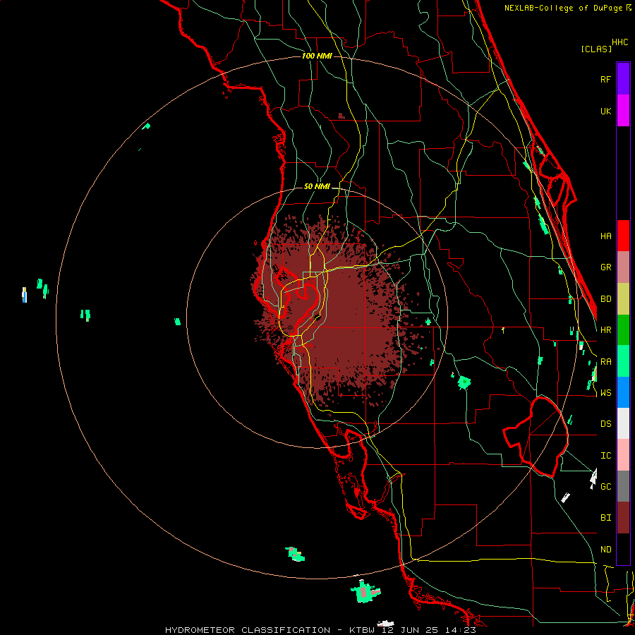The width and height of the screenshot is (635, 635).
Task: Click the 'BD' legend label text
Action: click(605, 299)
